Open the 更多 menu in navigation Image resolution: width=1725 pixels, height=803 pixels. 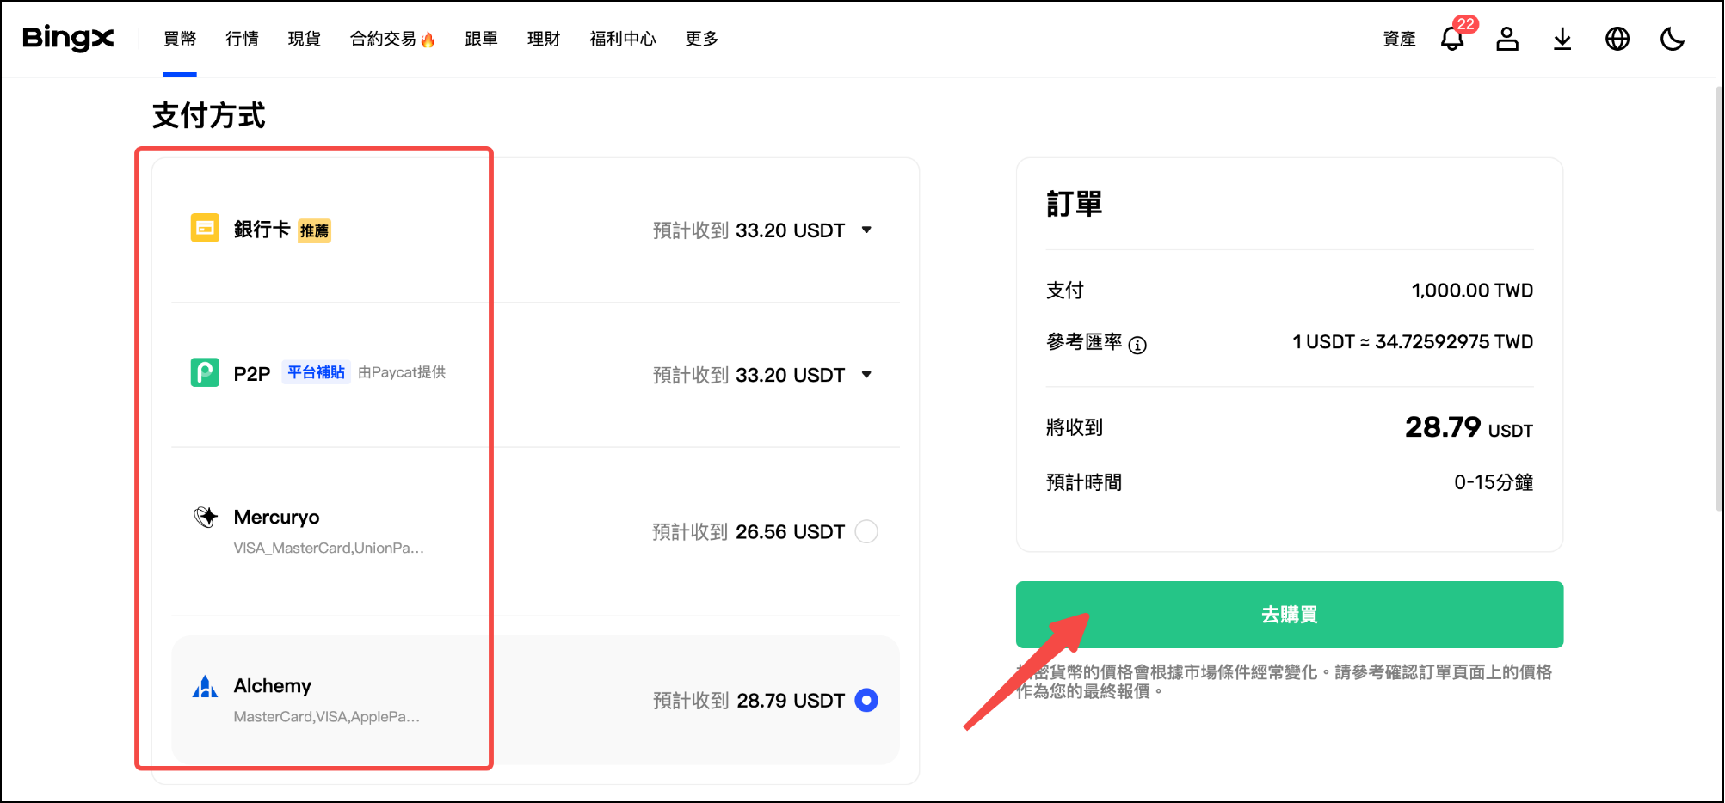[x=701, y=39]
